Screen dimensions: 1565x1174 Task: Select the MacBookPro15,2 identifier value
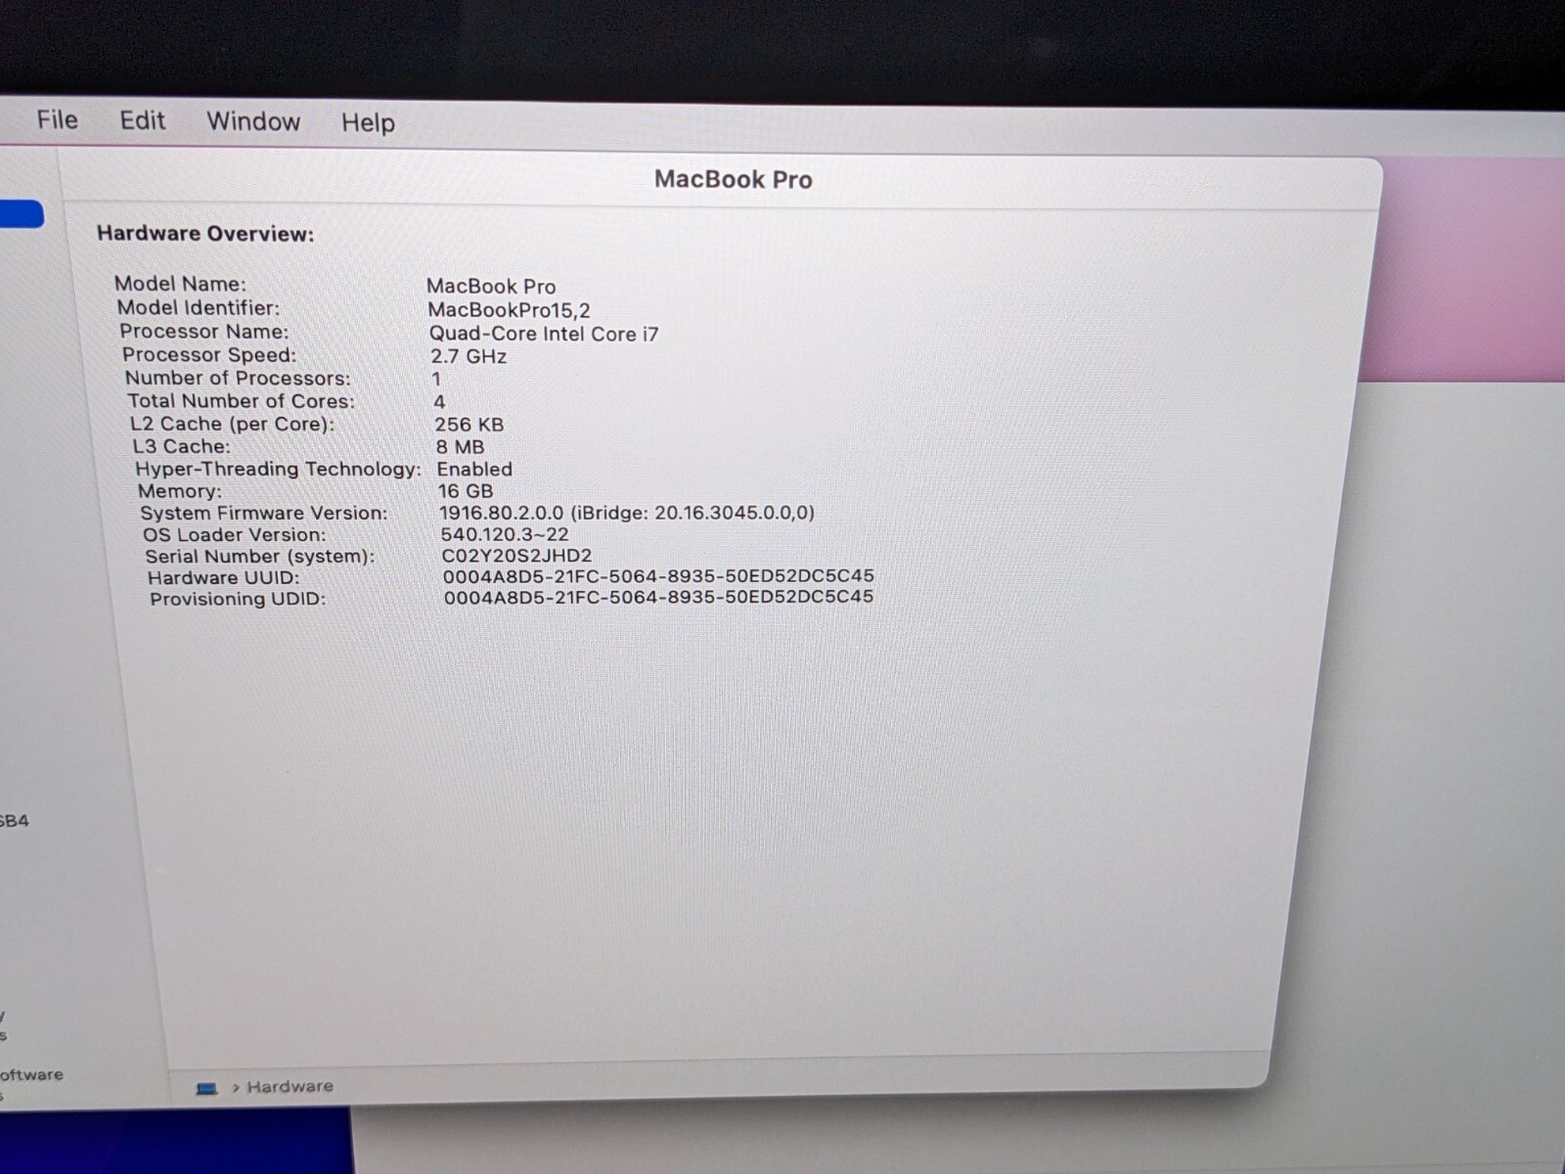509,310
